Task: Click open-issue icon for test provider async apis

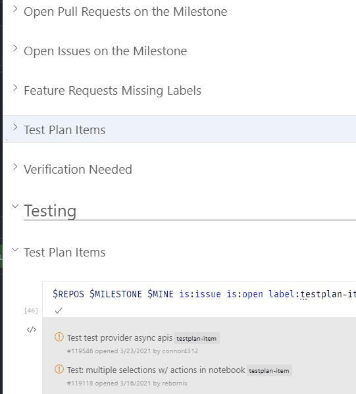Action: 59,337
